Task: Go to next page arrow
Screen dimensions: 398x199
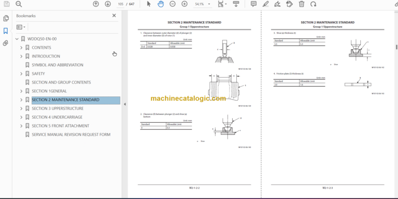Action: click(x=108, y=4)
